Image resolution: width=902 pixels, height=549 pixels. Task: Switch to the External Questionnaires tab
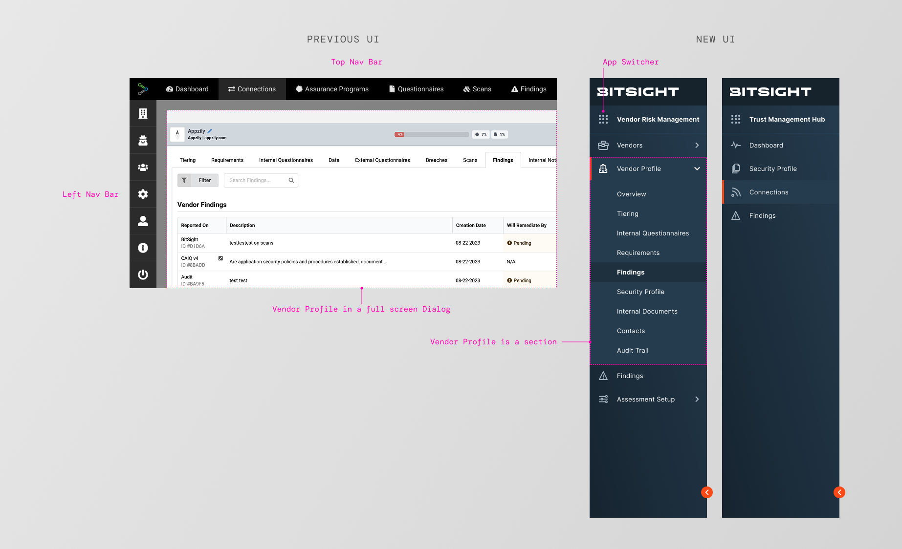point(382,160)
